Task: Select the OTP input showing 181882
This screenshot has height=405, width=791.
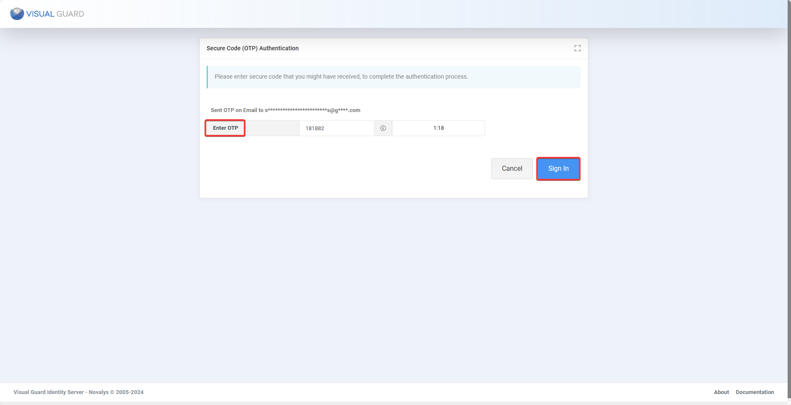Action: tap(336, 128)
